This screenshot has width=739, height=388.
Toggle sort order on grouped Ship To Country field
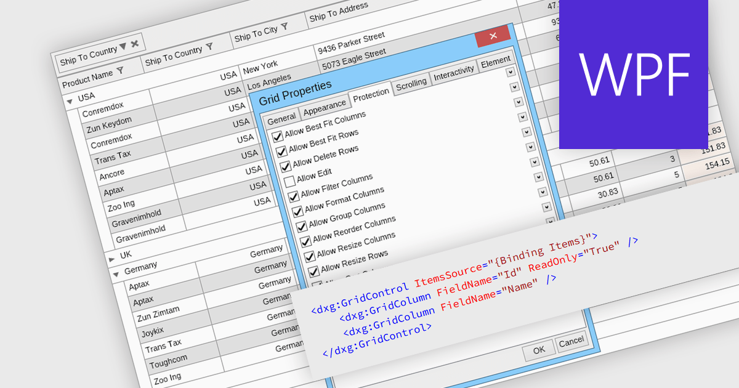click(123, 47)
